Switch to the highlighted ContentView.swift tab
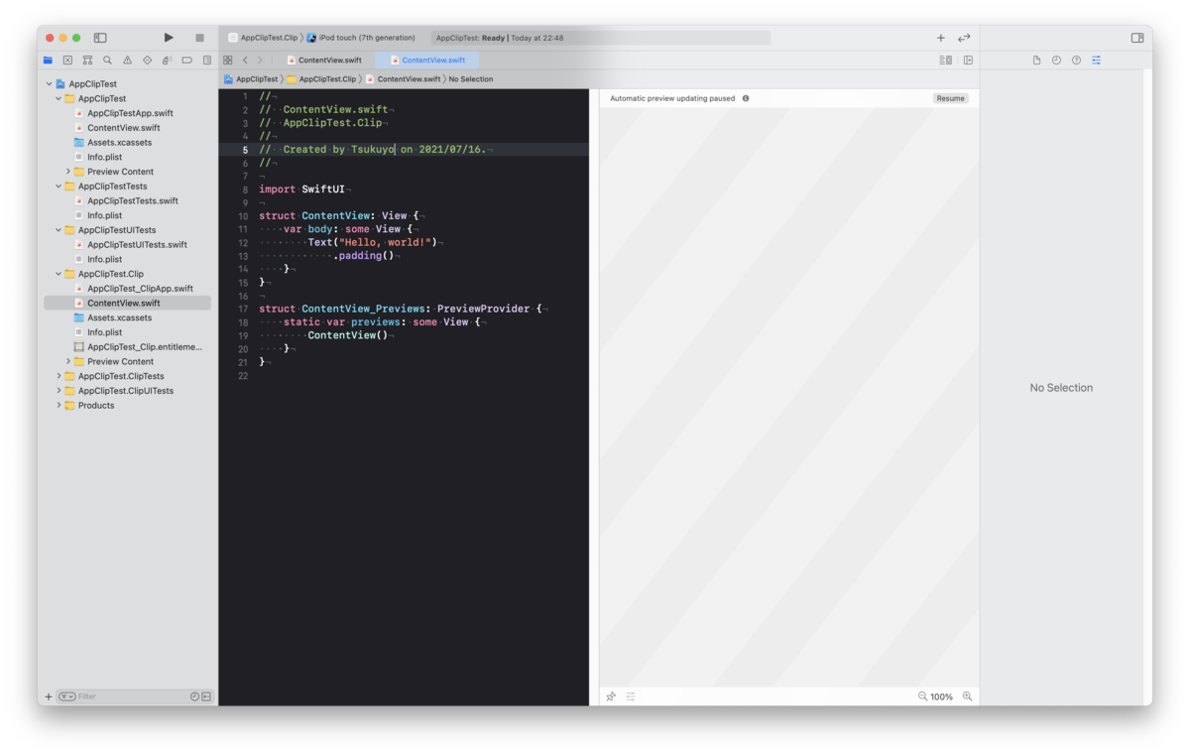1190x755 pixels. click(427, 61)
